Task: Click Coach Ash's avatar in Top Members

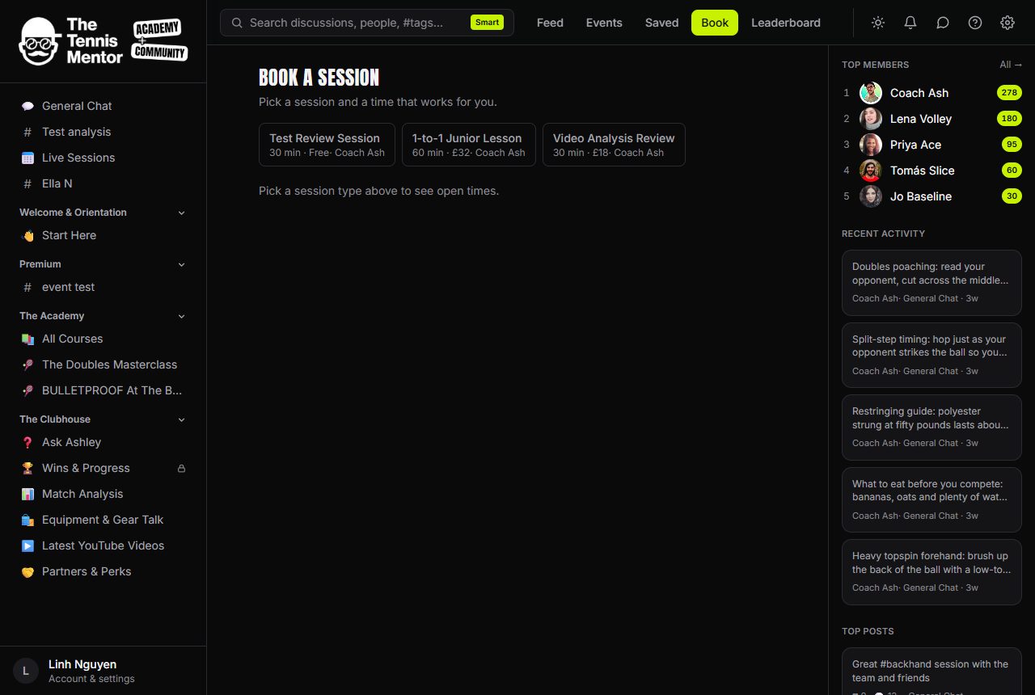Action: (871, 93)
